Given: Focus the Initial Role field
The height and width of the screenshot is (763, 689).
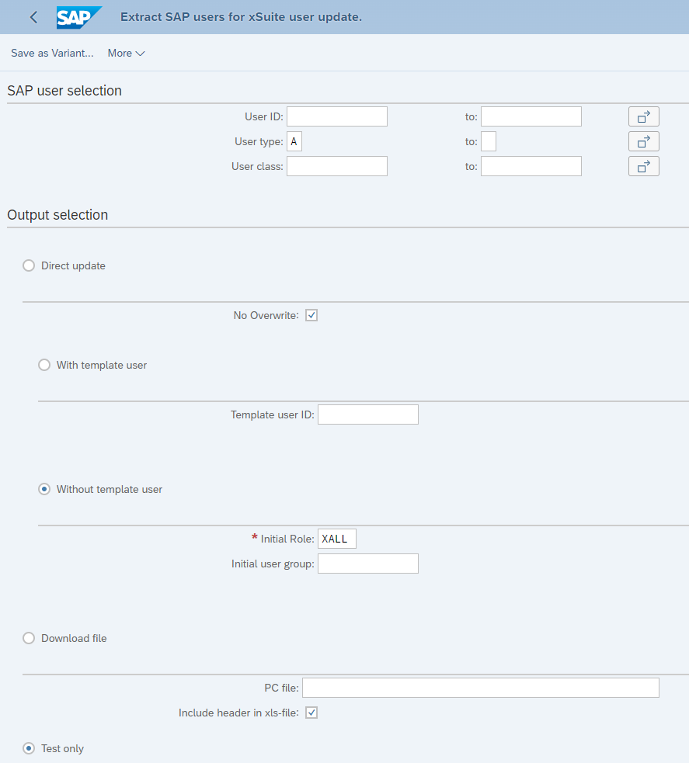Looking at the screenshot, I should click(x=336, y=539).
